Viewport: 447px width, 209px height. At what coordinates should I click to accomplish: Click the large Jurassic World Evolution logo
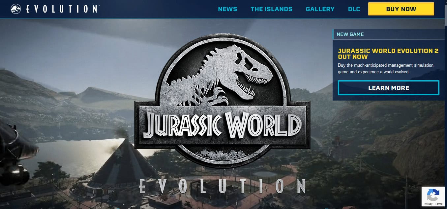[x=222, y=113]
